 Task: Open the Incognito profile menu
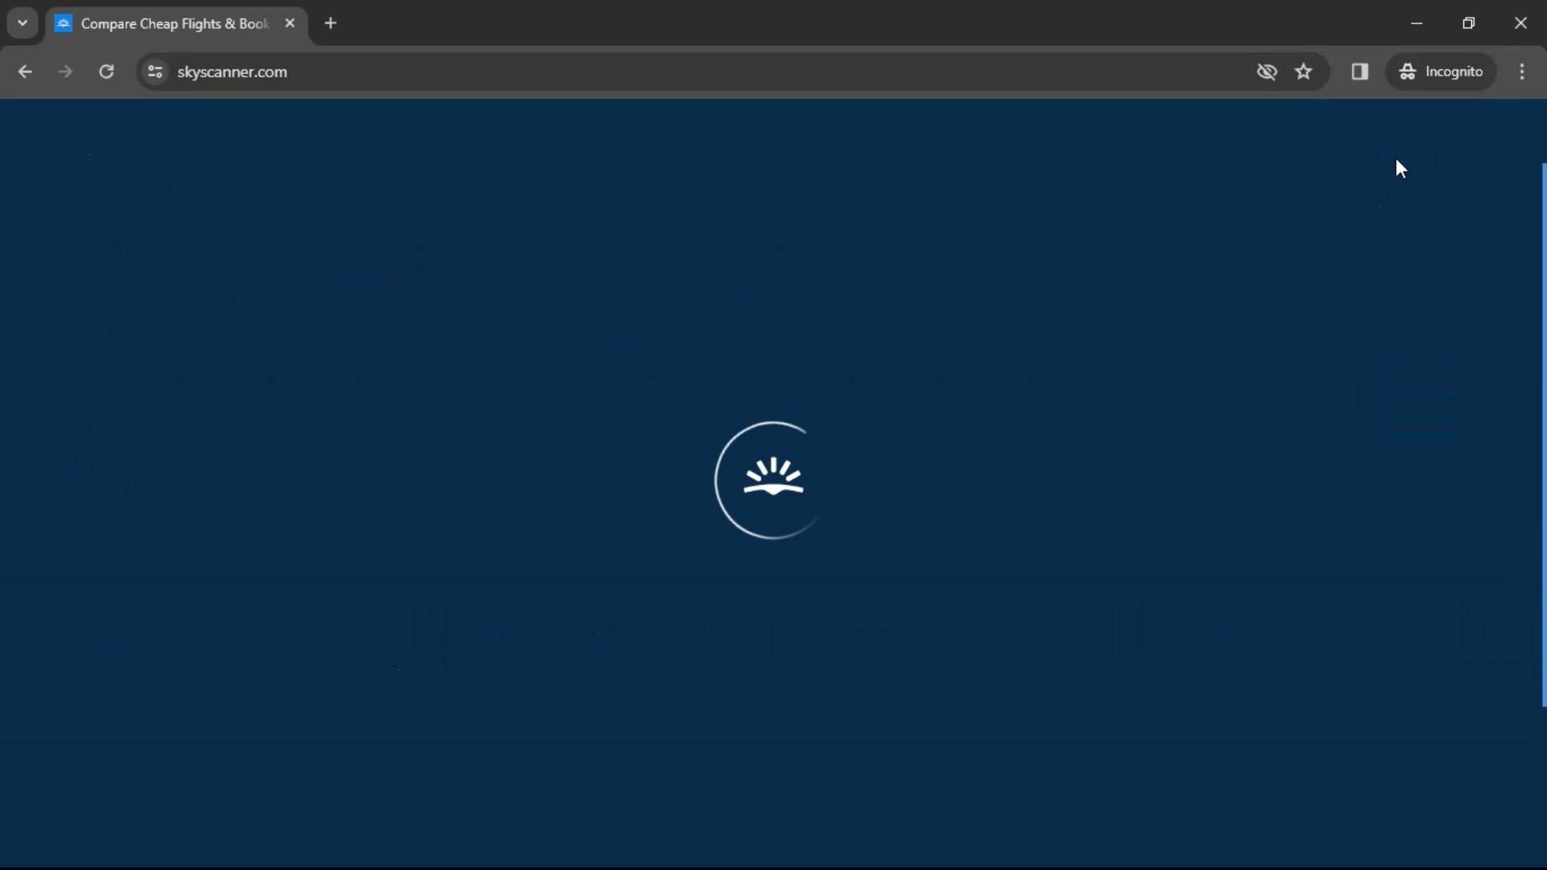1441,72
